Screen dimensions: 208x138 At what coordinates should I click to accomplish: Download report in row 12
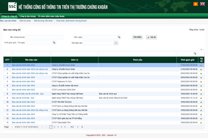[201, 110]
